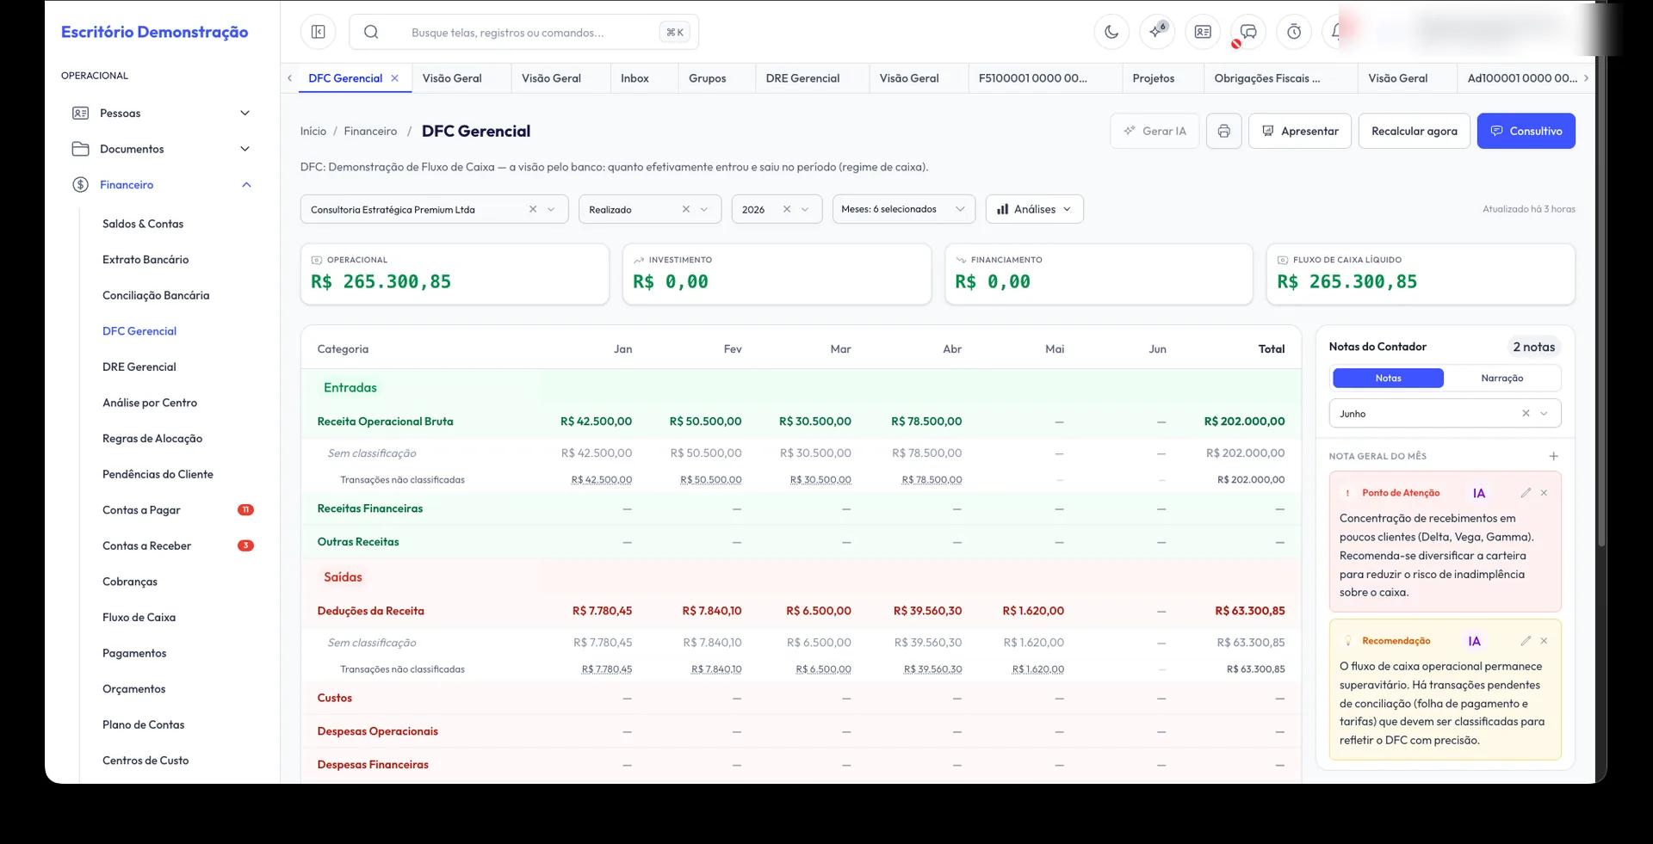This screenshot has height=844, width=1653.
Task: Open the chat messages icon
Action: (x=1248, y=32)
